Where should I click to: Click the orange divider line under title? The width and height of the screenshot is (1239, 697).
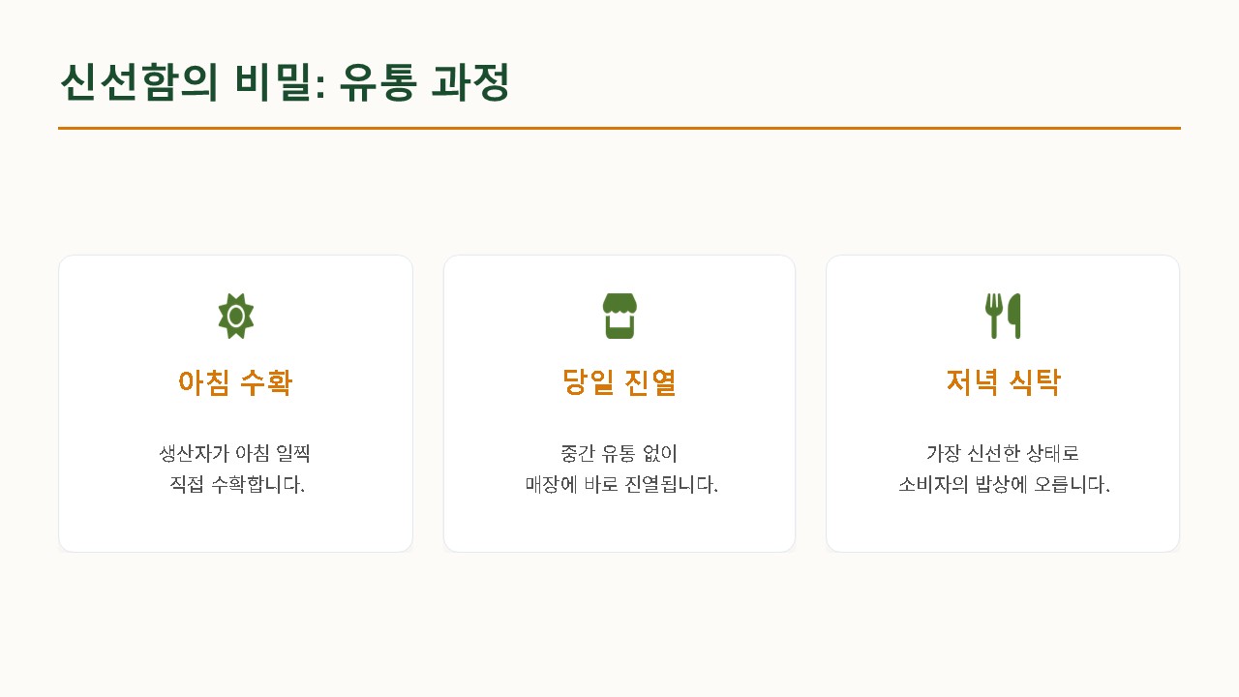tap(619, 128)
